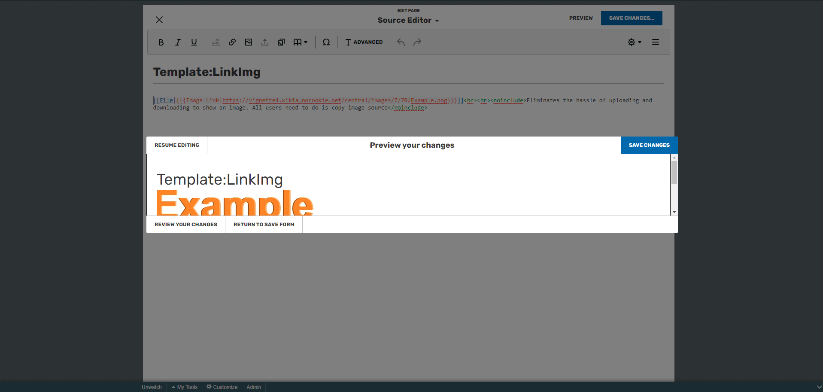Click the scroll down arrow in preview
Image resolution: width=823 pixels, height=392 pixels.
click(674, 212)
